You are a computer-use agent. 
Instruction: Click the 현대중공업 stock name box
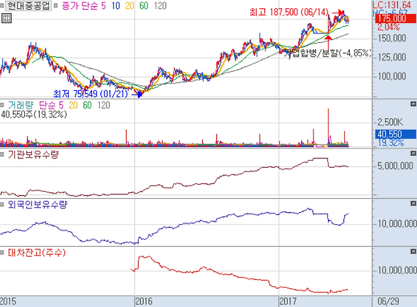coord(28,6)
